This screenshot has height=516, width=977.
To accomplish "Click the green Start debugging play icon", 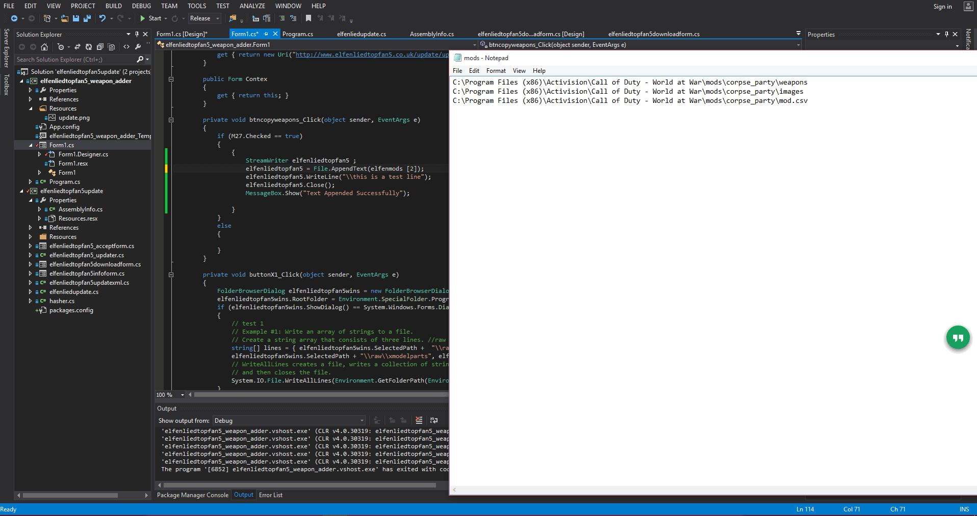I will [143, 18].
